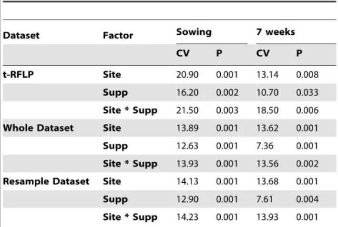Viewport: 338px width, 227px height.
Task: Select the Sowing group header
Action: coord(194,32)
